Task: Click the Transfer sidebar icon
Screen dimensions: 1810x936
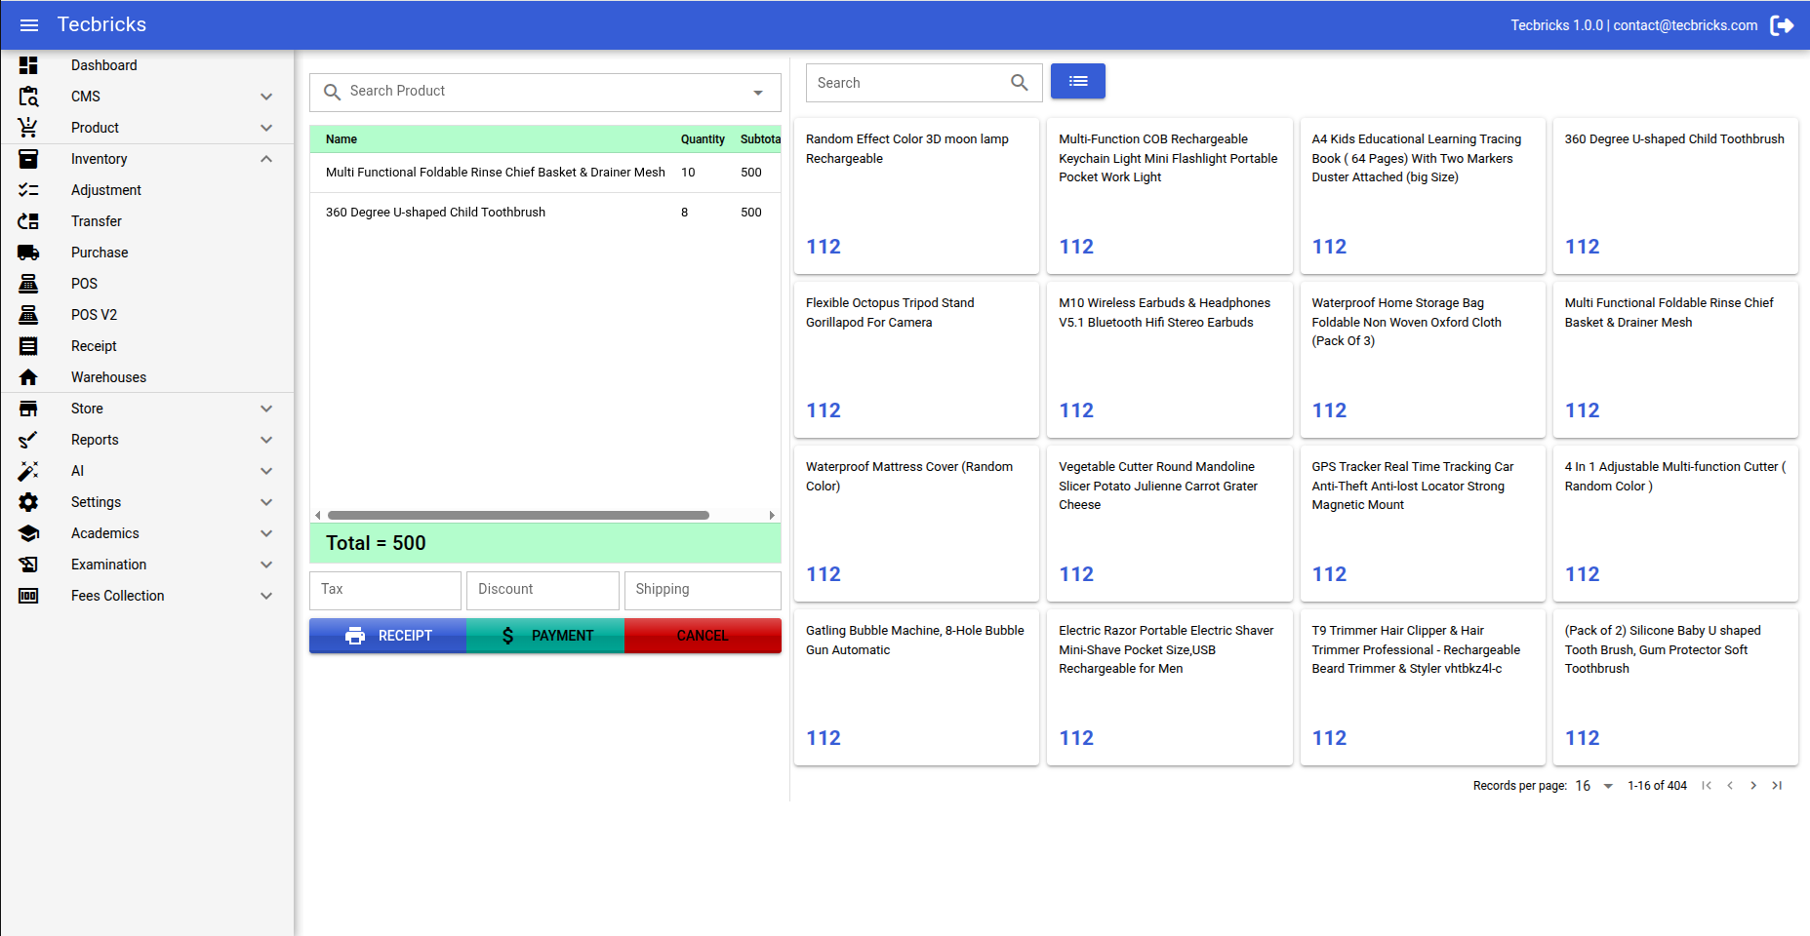Action: (x=28, y=221)
